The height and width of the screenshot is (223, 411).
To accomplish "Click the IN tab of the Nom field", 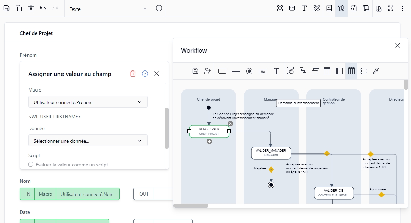I will 28,194.
